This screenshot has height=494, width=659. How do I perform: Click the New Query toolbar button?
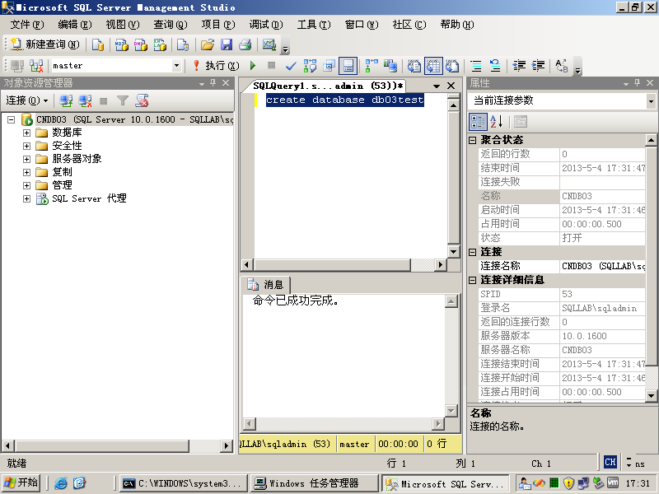[45, 44]
